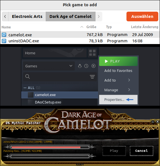Screen dimensions: 160x166
Task: Click the uninstDAOC.exe file icon
Action: (x=4, y=41)
